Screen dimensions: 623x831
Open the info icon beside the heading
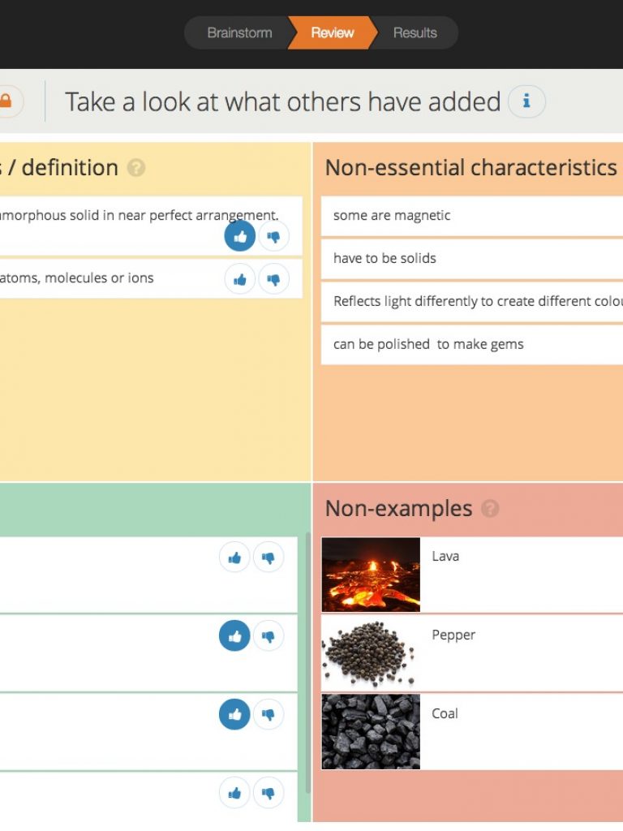[x=526, y=101]
